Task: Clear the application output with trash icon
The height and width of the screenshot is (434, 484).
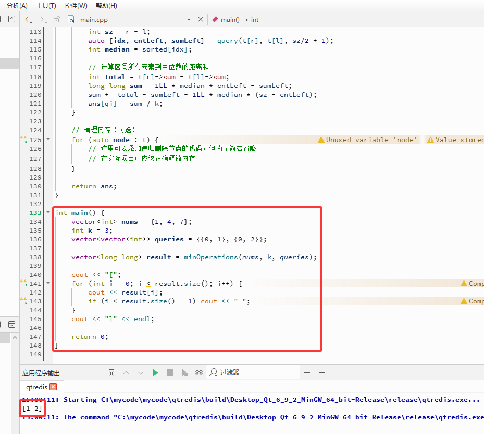Action: (111, 373)
